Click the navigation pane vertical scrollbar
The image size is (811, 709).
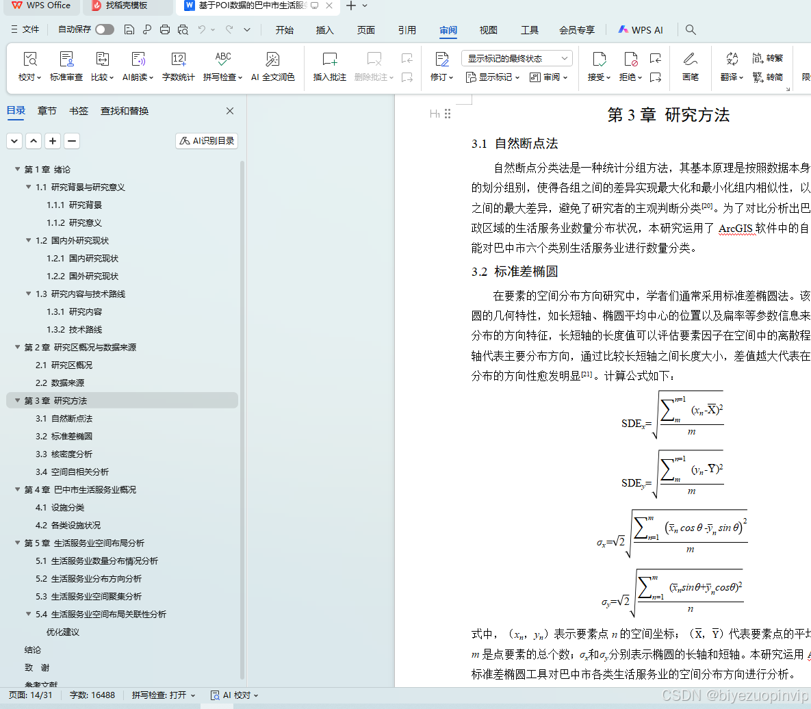tap(242, 419)
